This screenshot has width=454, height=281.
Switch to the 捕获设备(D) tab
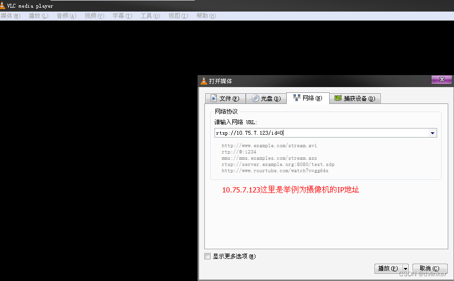coord(355,99)
